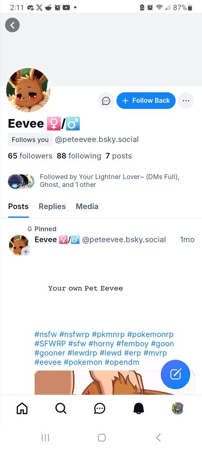Screen dimensions: 202x449
Task: Open the three-dot profile options menu
Action: click(x=186, y=101)
